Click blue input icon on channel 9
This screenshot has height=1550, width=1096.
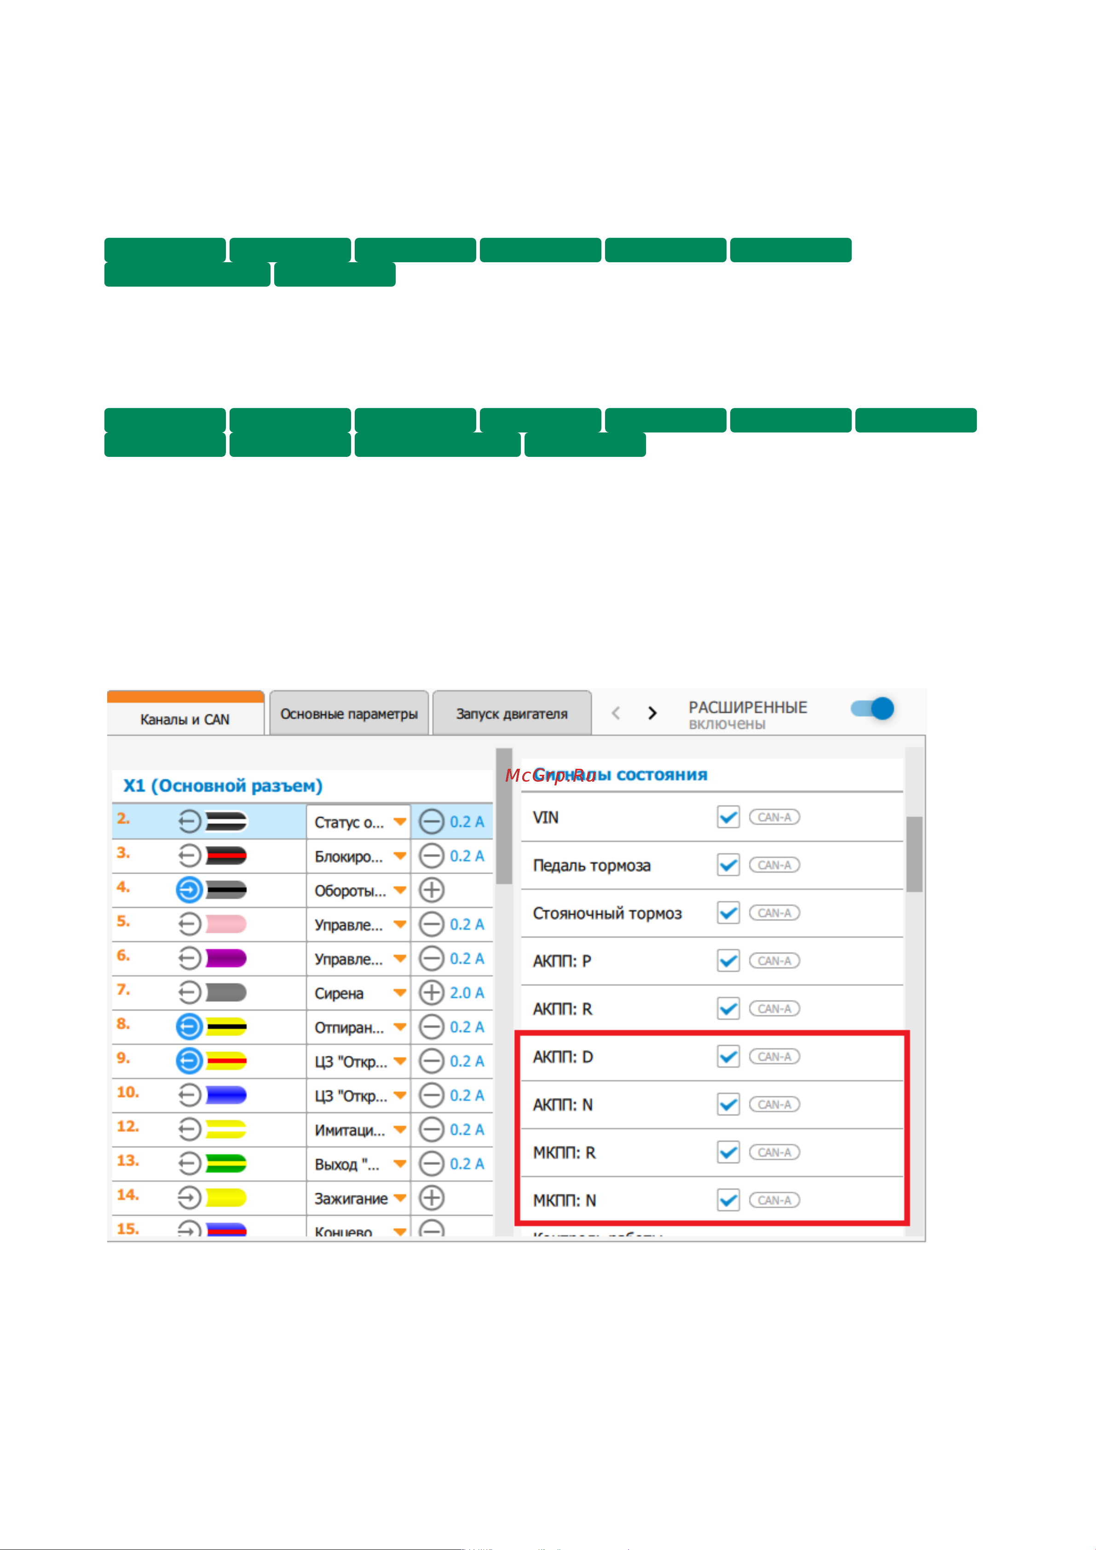point(190,1061)
